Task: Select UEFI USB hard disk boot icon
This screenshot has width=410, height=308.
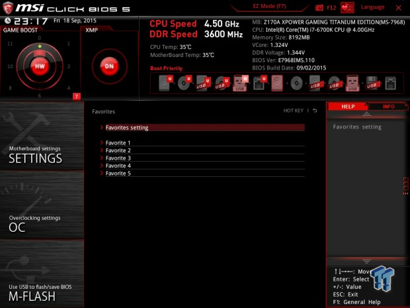Action: click(203, 83)
